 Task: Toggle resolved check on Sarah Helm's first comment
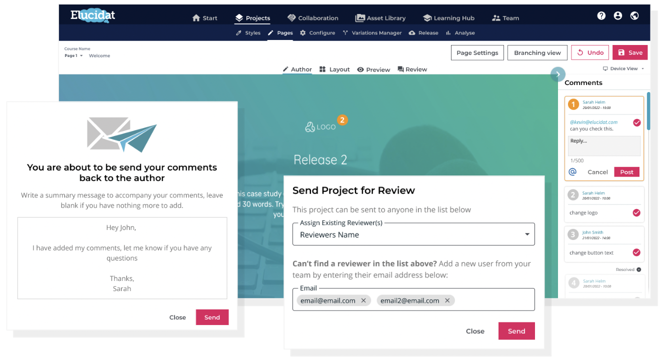tap(636, 122)
